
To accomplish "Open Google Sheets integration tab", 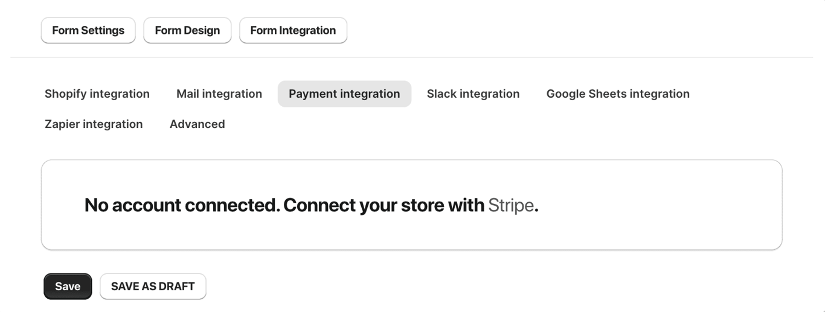I will [618, 94].
